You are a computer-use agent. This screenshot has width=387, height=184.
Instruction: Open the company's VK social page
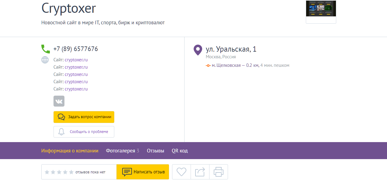(59, 101)
